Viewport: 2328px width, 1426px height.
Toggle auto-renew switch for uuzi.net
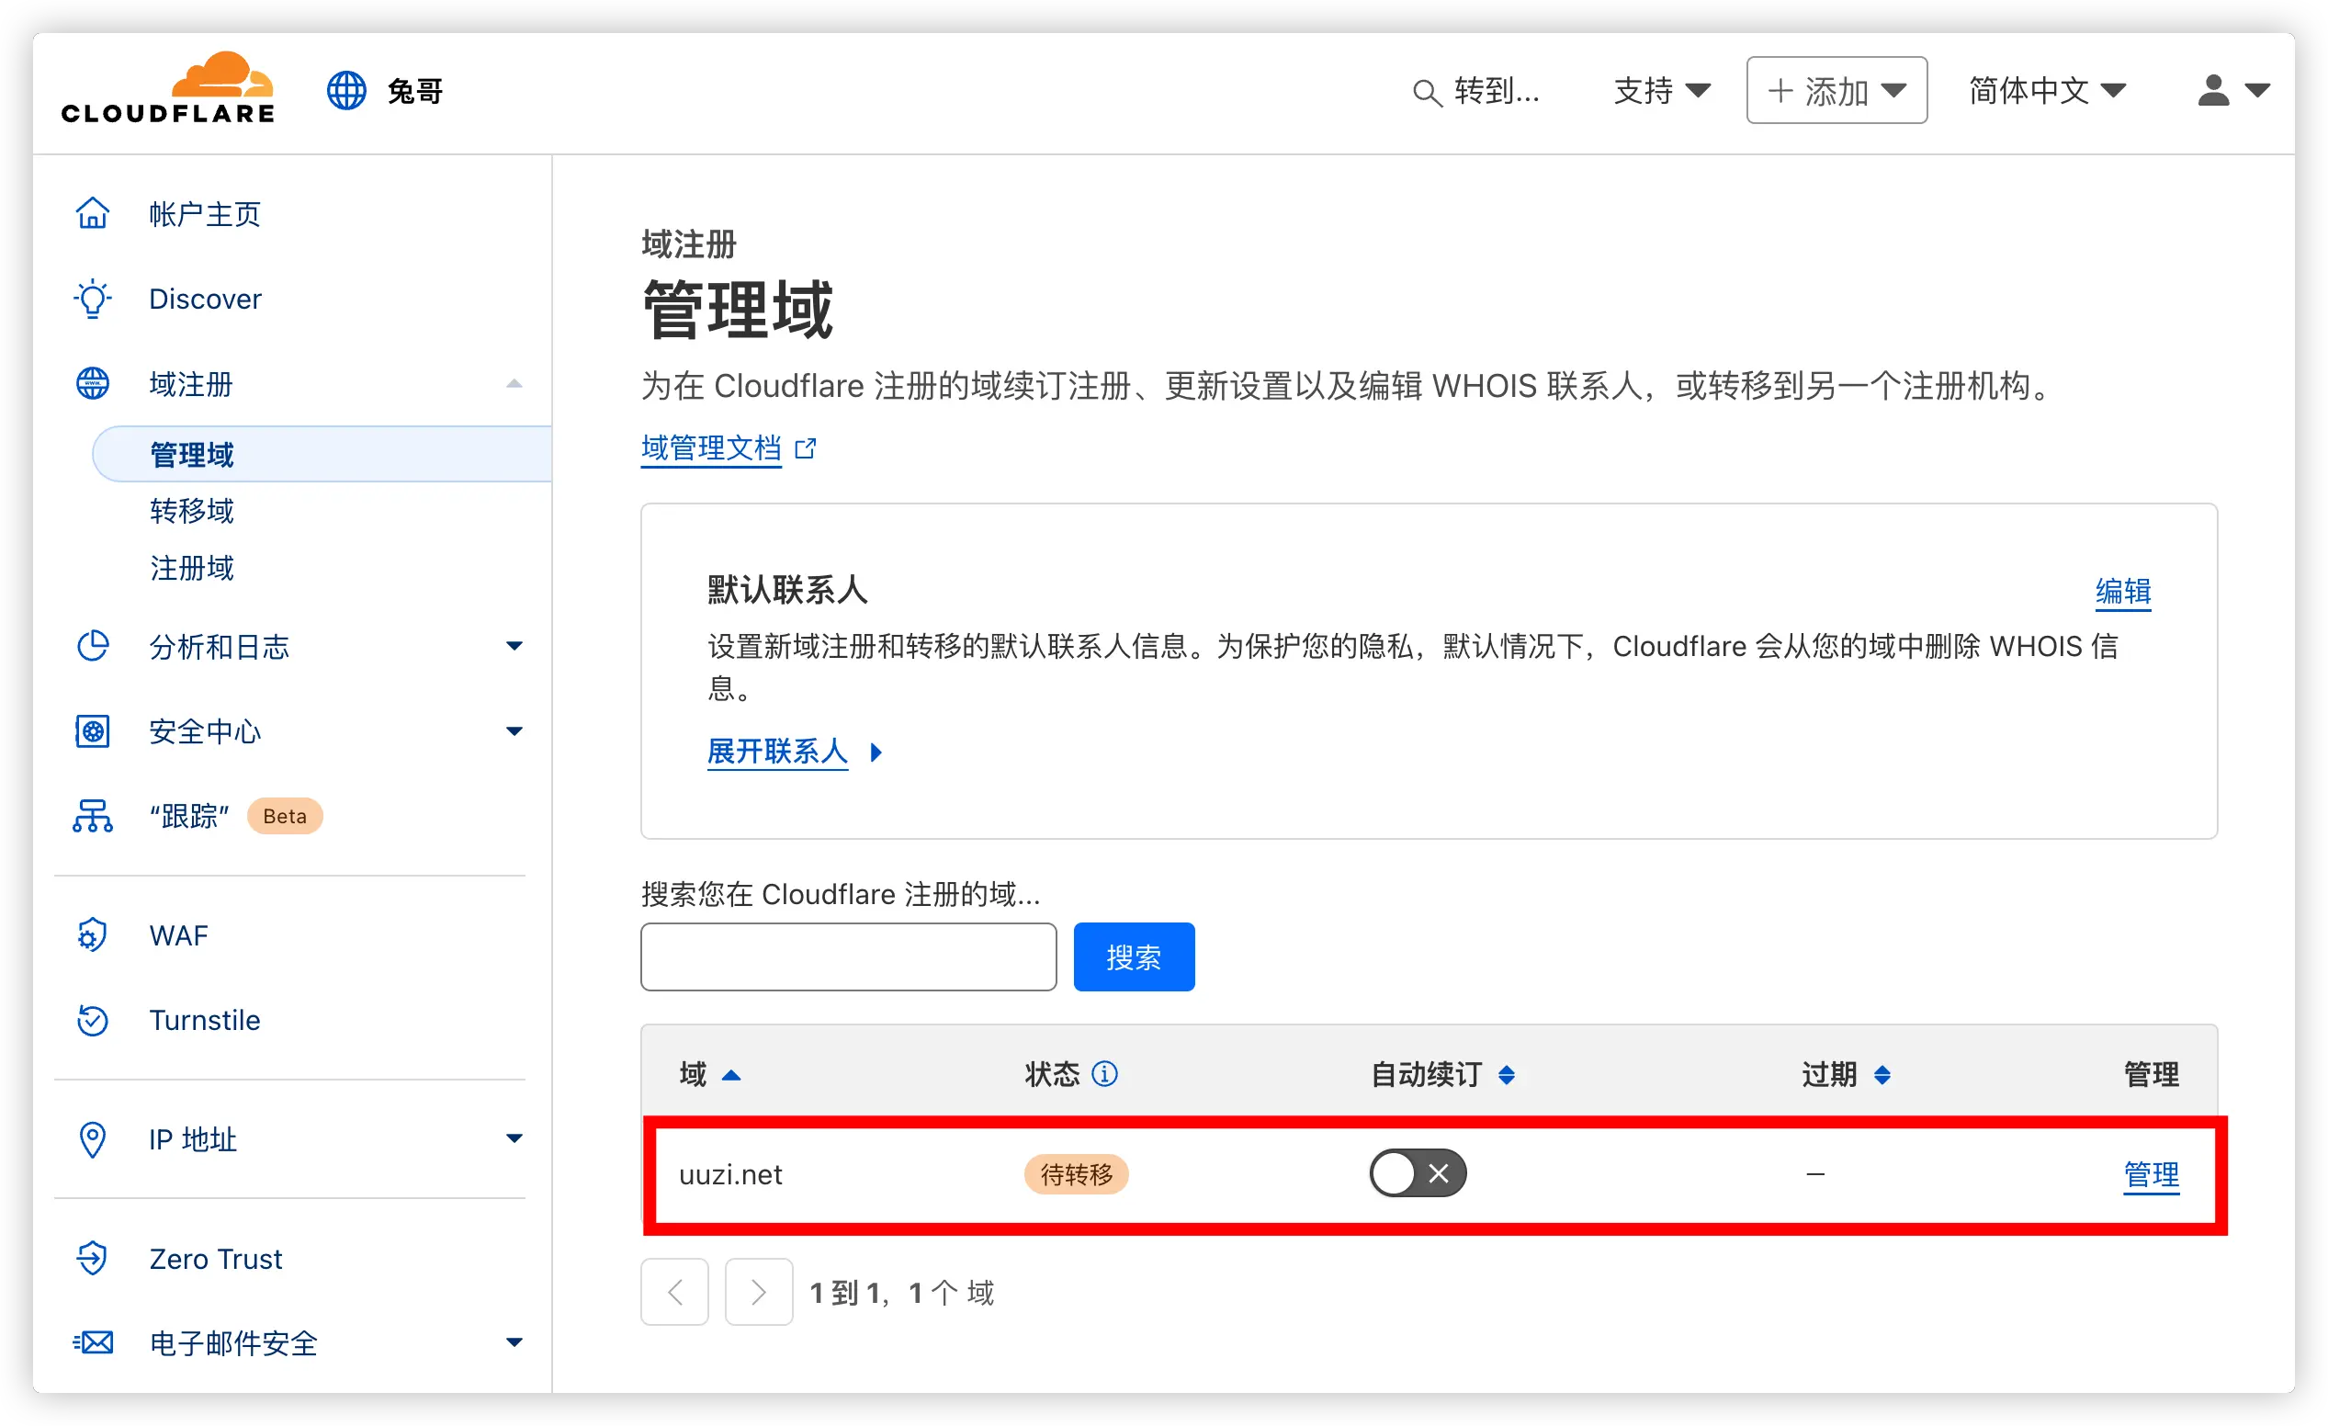point(1418,1173)
